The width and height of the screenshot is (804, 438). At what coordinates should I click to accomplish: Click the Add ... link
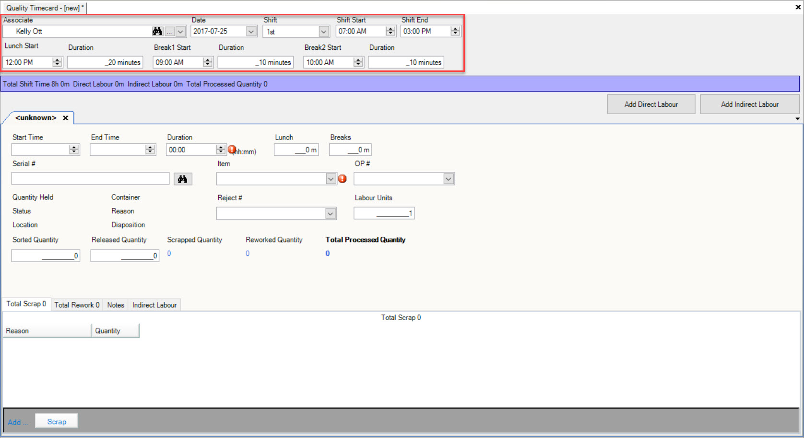(x=18, y=422)
